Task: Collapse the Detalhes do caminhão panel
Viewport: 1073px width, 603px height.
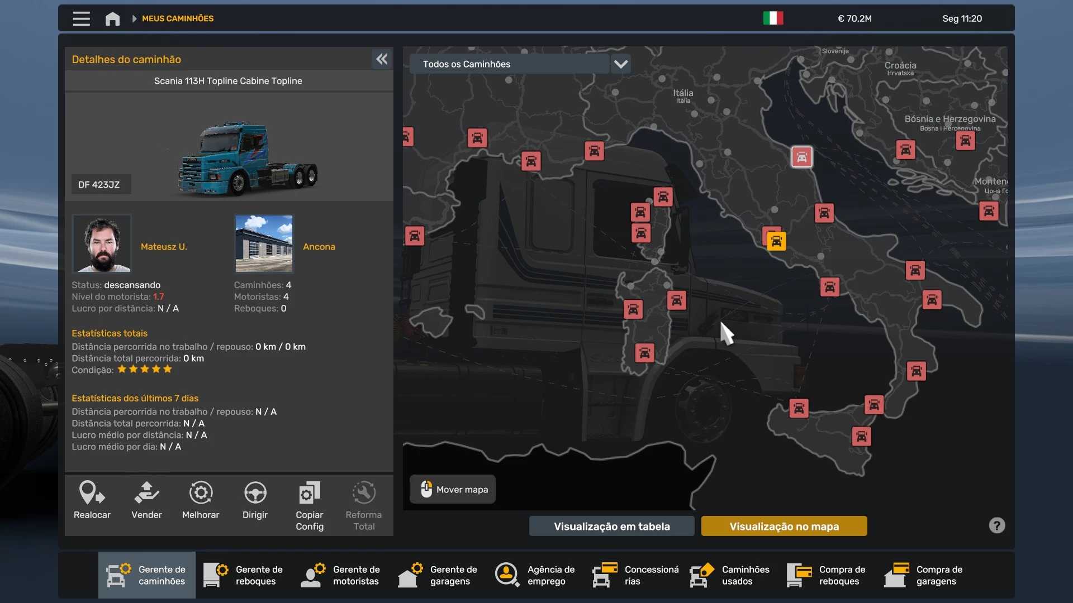Action: pyautogui.click(x=382, y=59)
